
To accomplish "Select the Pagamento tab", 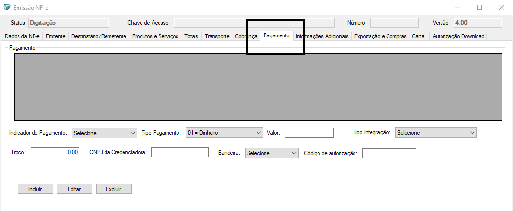I will click(277, 35).
